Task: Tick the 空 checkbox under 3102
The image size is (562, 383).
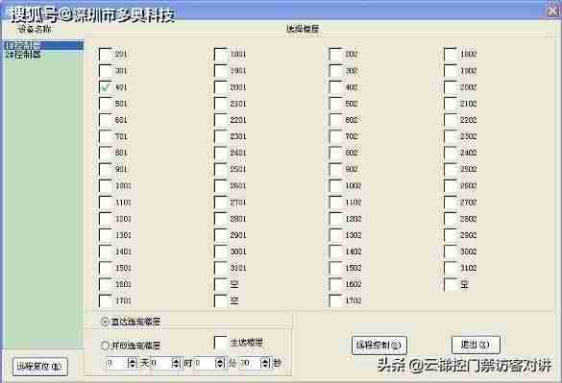Action: click(451, 284)
